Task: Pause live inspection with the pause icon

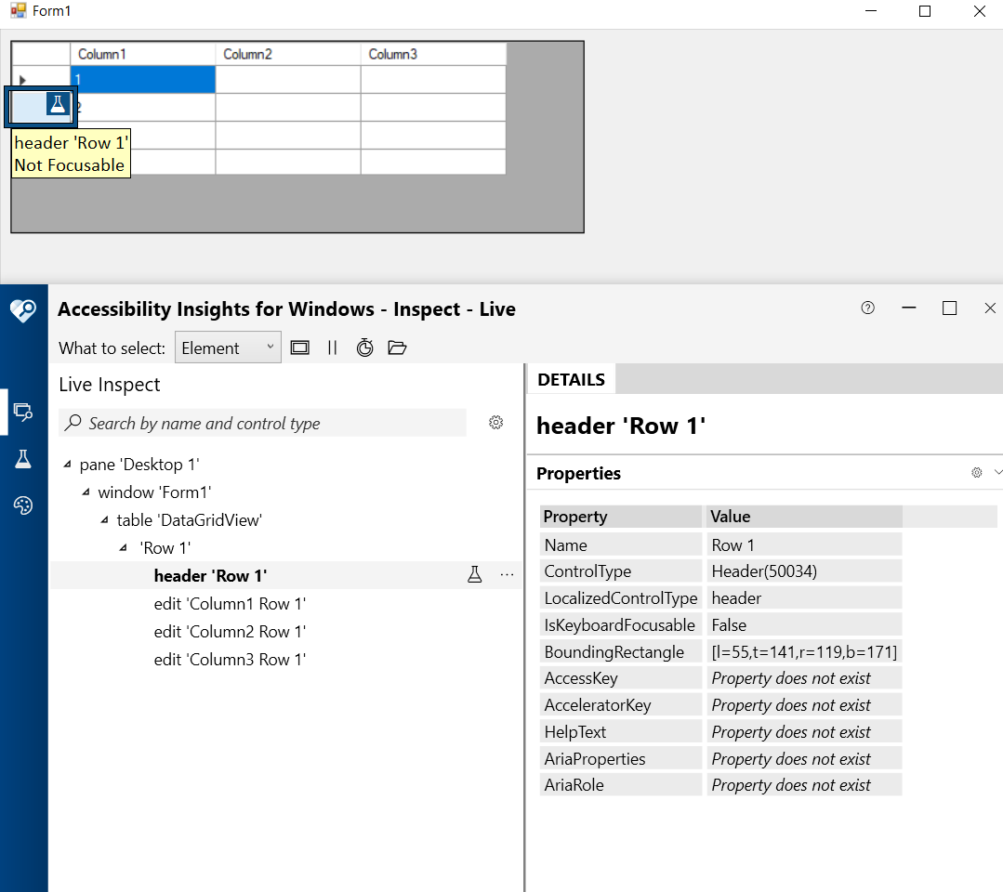Action: [332, 348]
